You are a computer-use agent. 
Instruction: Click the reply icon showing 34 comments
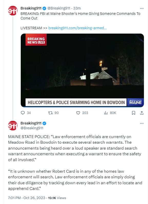(23, 113)
